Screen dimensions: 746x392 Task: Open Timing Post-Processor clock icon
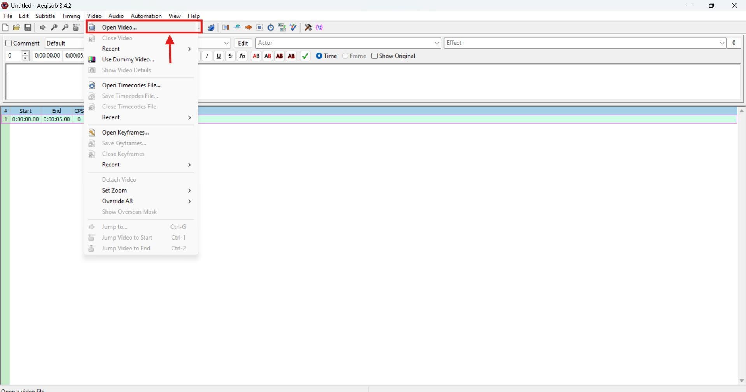click(x=271, y=27)
